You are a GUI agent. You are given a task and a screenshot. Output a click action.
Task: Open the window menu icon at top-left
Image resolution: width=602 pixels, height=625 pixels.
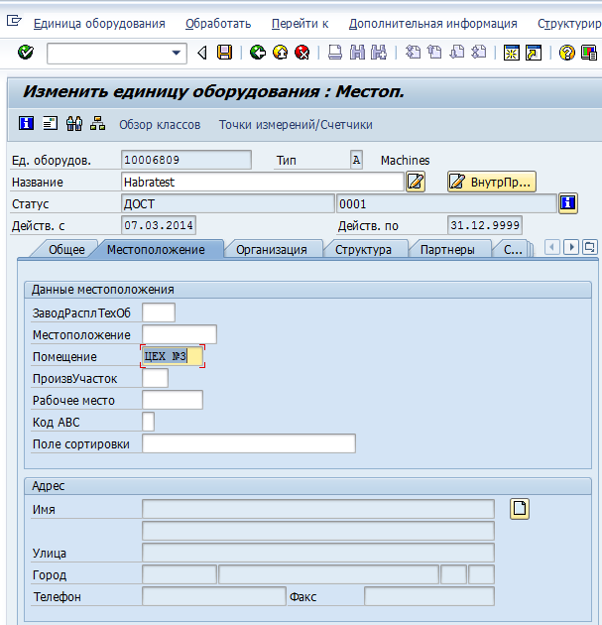14,20
